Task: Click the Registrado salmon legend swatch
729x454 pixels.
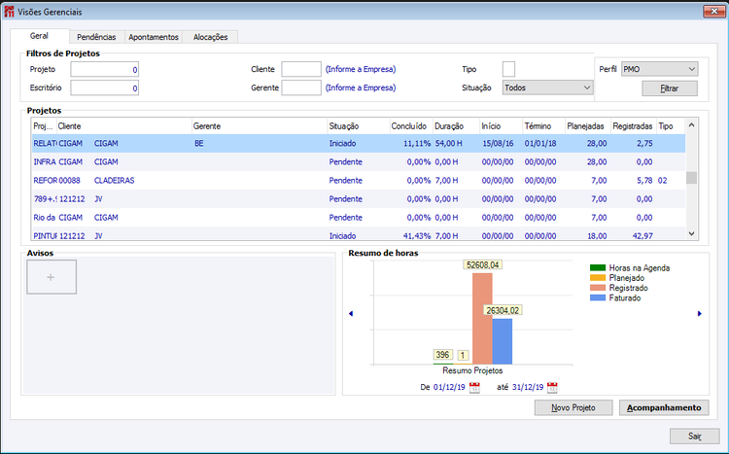Action: [598, 288]
